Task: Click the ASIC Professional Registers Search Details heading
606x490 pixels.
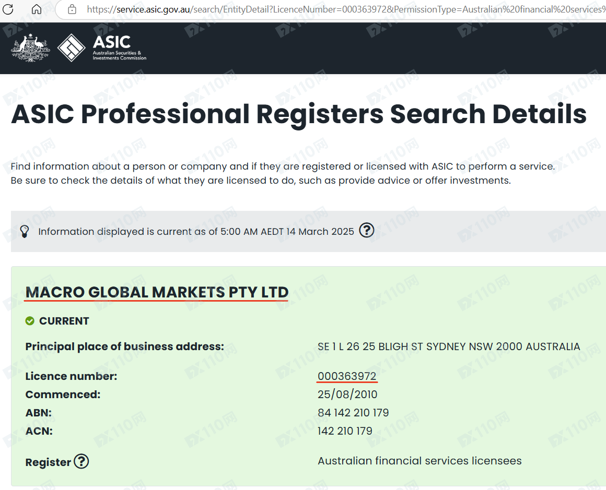Action: click(298, 114)
